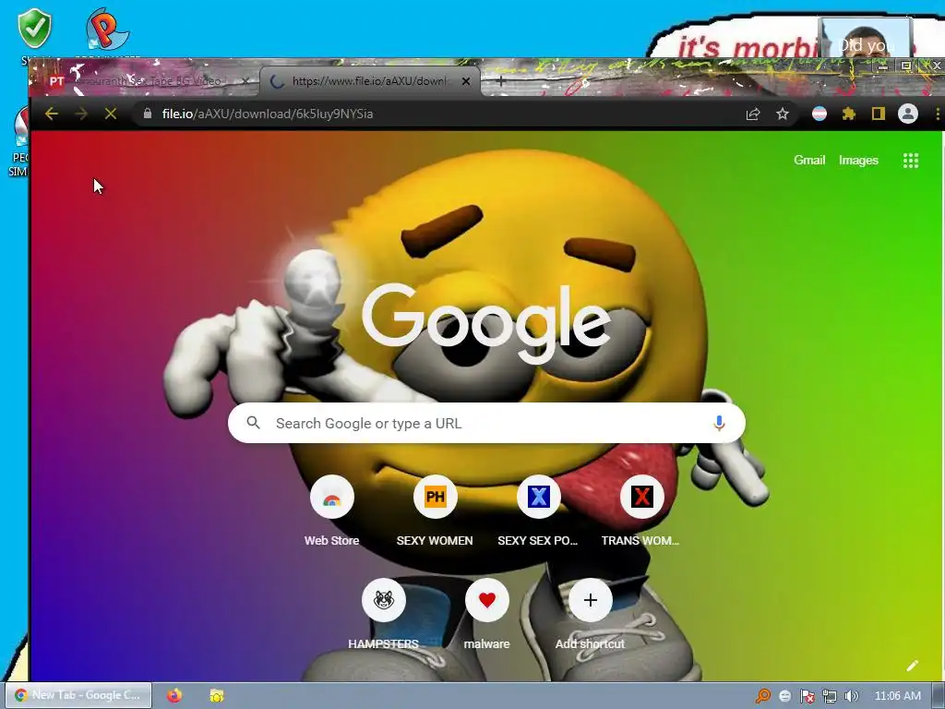
Task: Open a new tab with the plus button
Action: click(501, 81)
